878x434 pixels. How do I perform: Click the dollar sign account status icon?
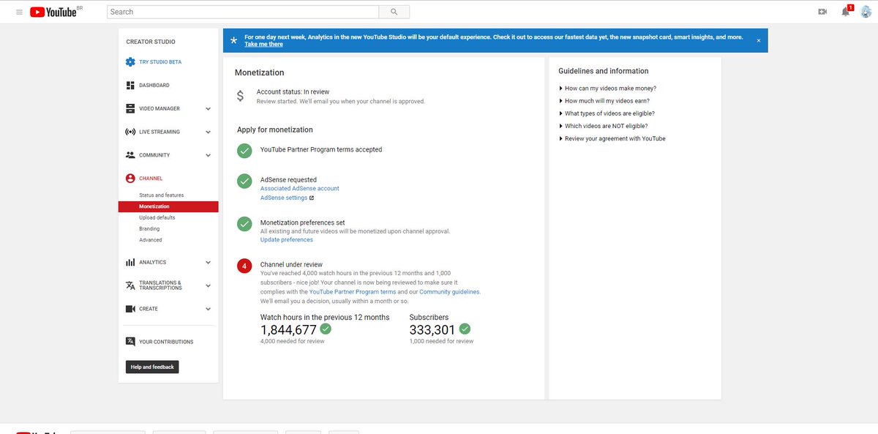pos(241,96)
